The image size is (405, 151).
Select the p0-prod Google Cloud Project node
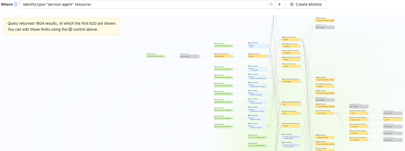click(257, 56)
